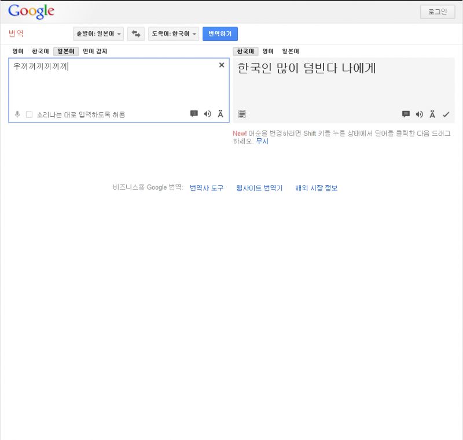Select target tab 영어
Screen dimensions: 463x440
(268, 51)
